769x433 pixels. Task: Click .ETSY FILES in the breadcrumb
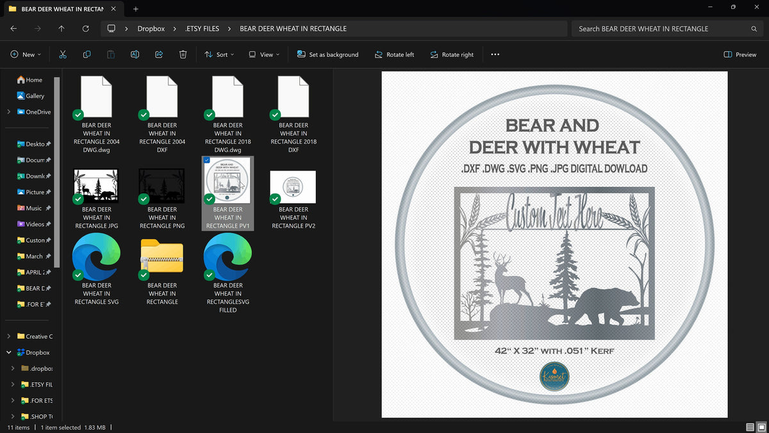[x=202, y=29]
